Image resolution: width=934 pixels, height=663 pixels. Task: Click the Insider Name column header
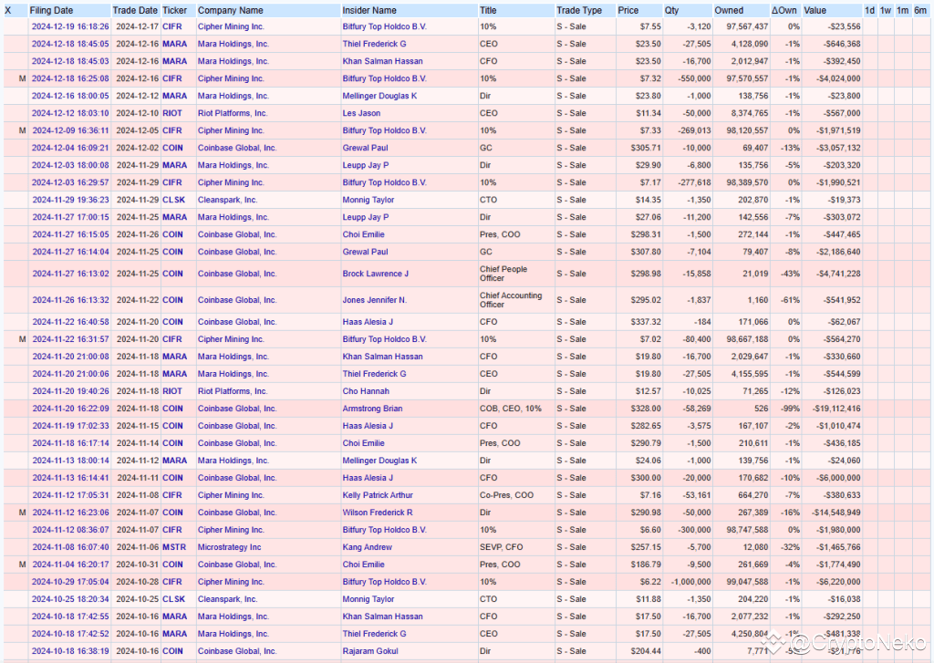tap(368, 10)
